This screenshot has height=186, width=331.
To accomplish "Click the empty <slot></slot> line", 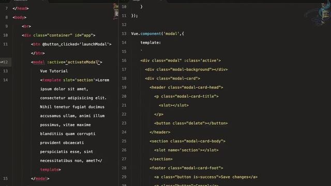I will point(174,105).
